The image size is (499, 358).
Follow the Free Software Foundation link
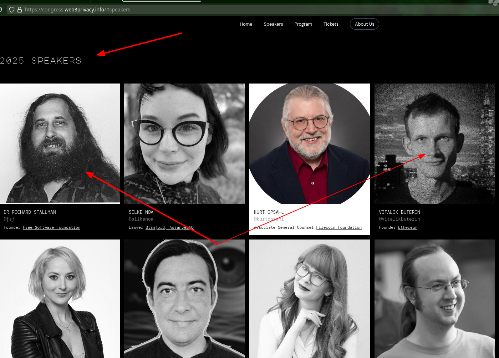tap(51, 227)
